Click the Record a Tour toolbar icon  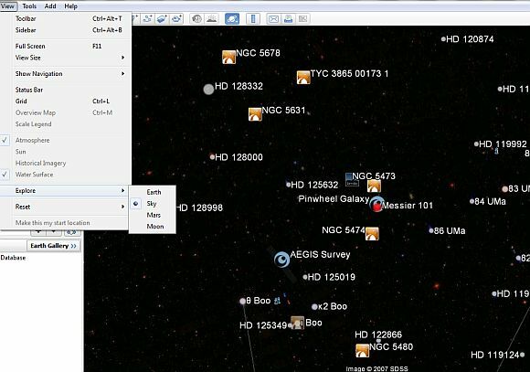click(x=176, y=18)
